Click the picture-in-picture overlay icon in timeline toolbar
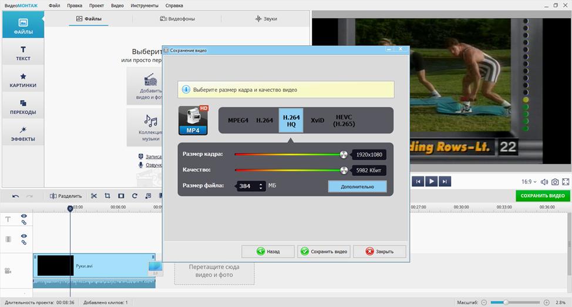 (148, 196)
